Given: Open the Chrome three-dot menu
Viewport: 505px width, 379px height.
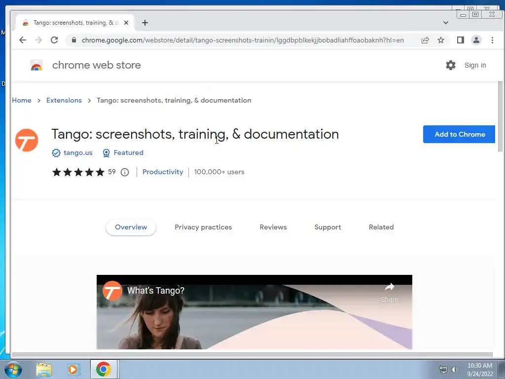Looking at the screenshot, I should (492, 40).
